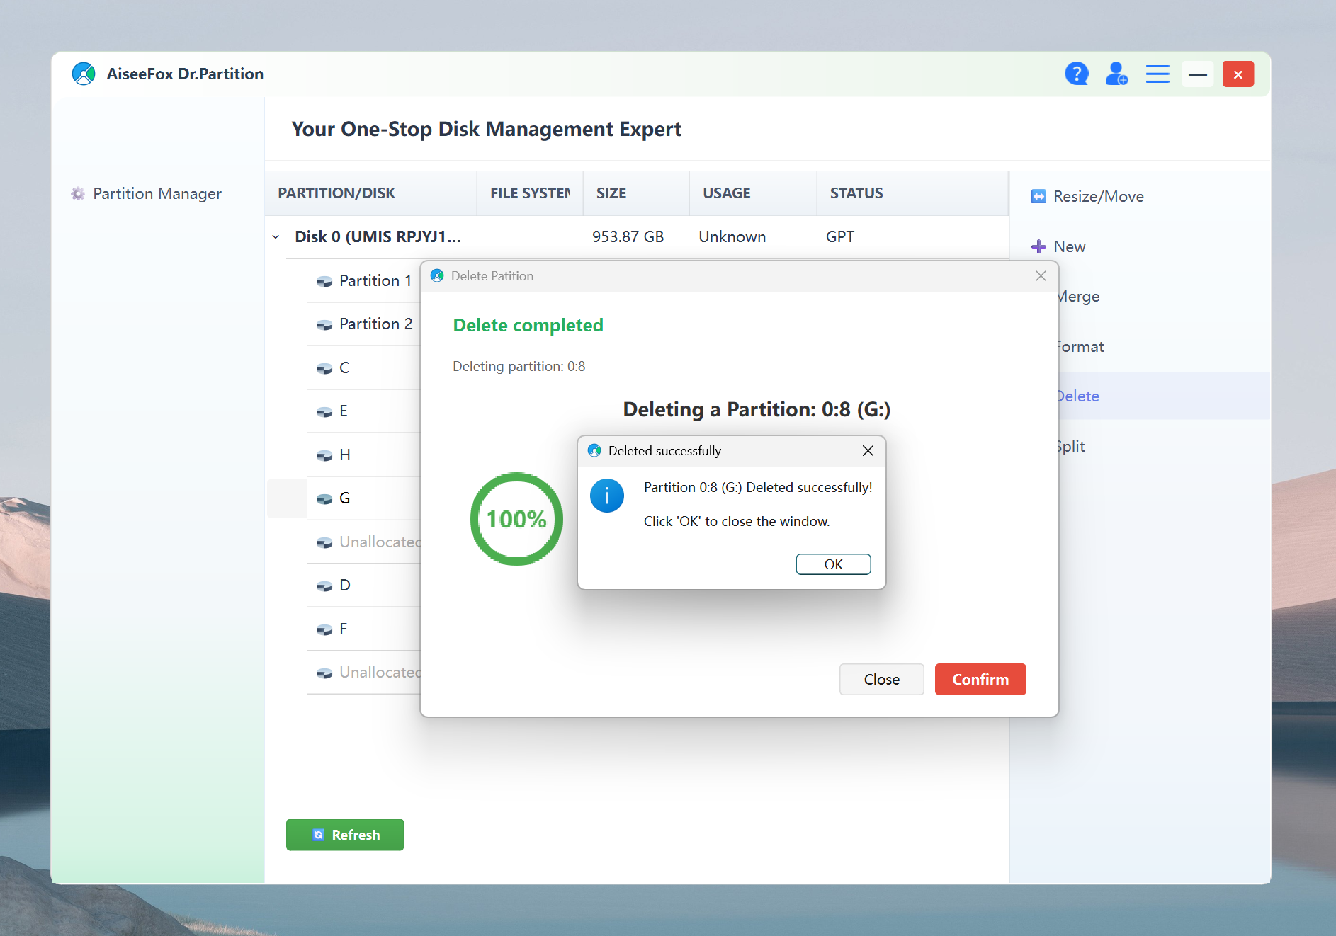Select the G partition row
Image resolution: width=1336 pixels, height=936 pixels.
pyautogui.click(x=363, y=498)
